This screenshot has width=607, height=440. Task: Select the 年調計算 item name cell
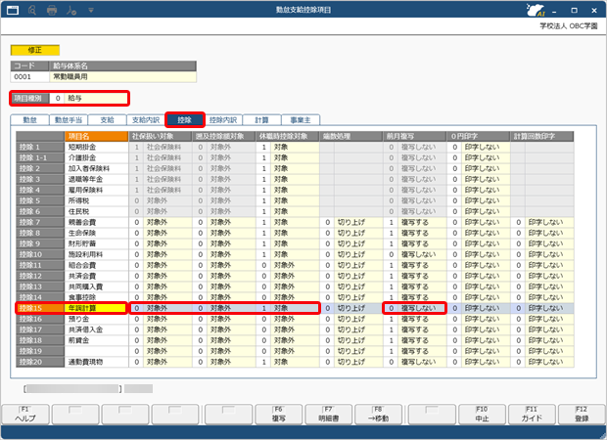(95, 308)
